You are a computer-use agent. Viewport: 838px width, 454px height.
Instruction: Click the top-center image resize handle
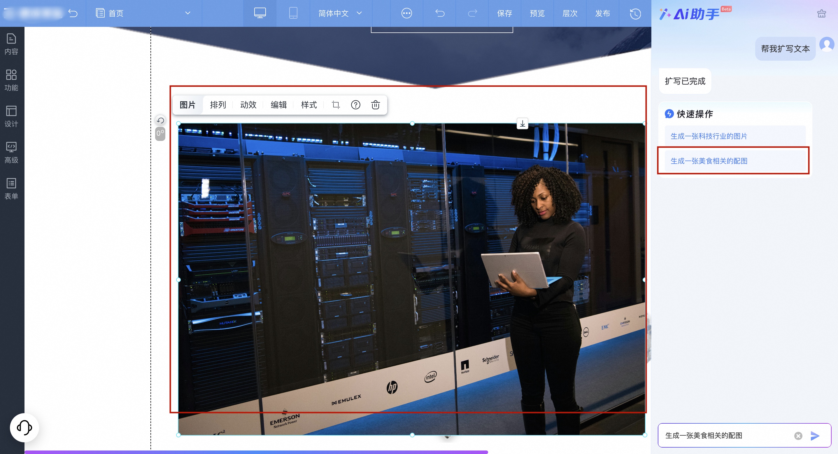pyautogui.click(x=412, y=123)
